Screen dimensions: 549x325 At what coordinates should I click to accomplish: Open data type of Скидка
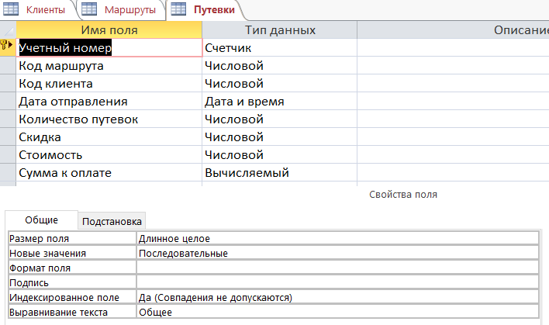coord(280,137)
